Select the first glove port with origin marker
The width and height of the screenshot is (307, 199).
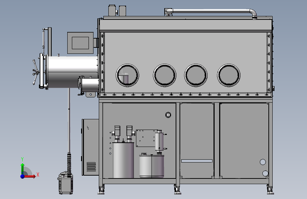pyautogui.click(x=127, y=75)
